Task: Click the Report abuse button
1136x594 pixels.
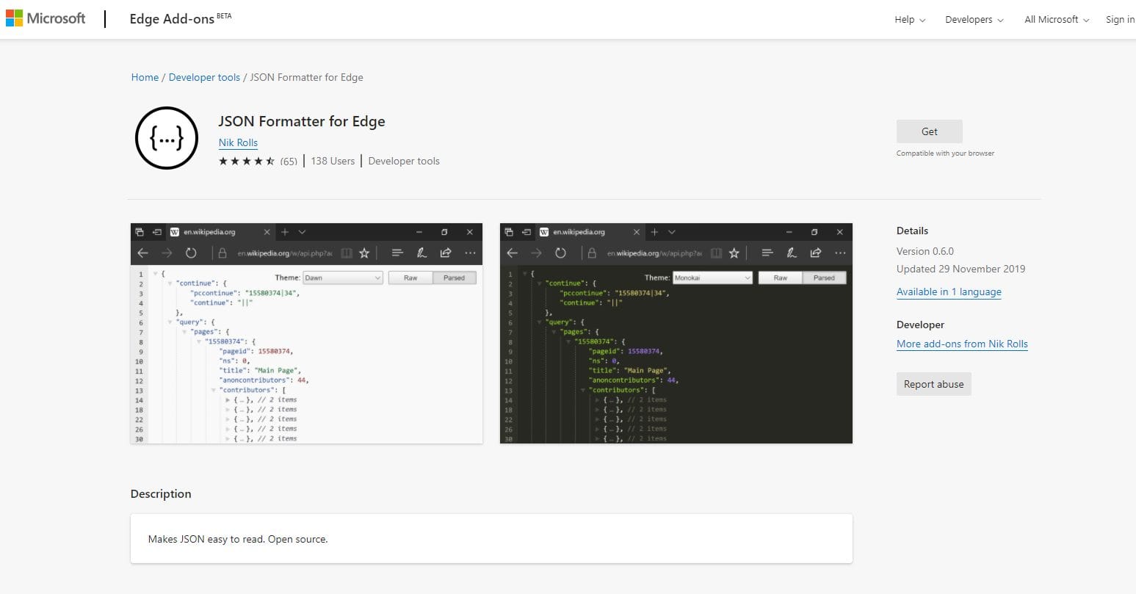Action: click(933, 384)
